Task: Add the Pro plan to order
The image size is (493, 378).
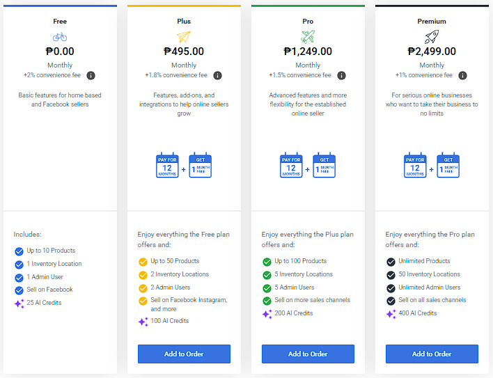Action: pyautogui.click(x=308, y=354)
